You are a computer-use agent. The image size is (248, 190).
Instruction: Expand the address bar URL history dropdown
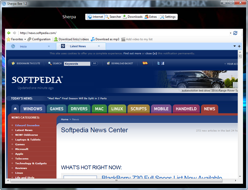coord(230,33)
